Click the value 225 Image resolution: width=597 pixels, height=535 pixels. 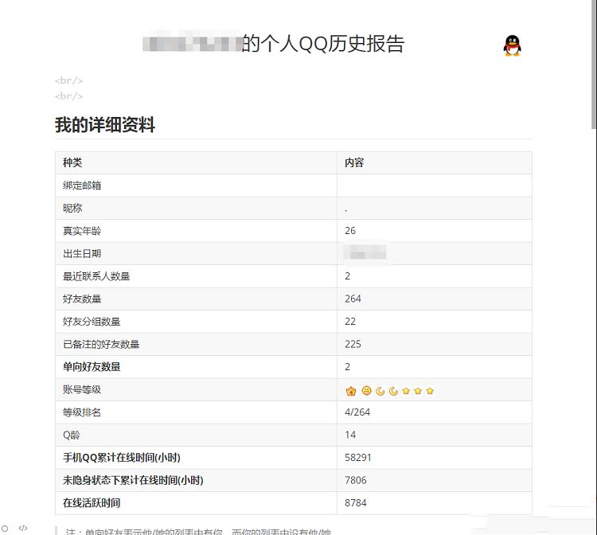(x=353, y=344)
